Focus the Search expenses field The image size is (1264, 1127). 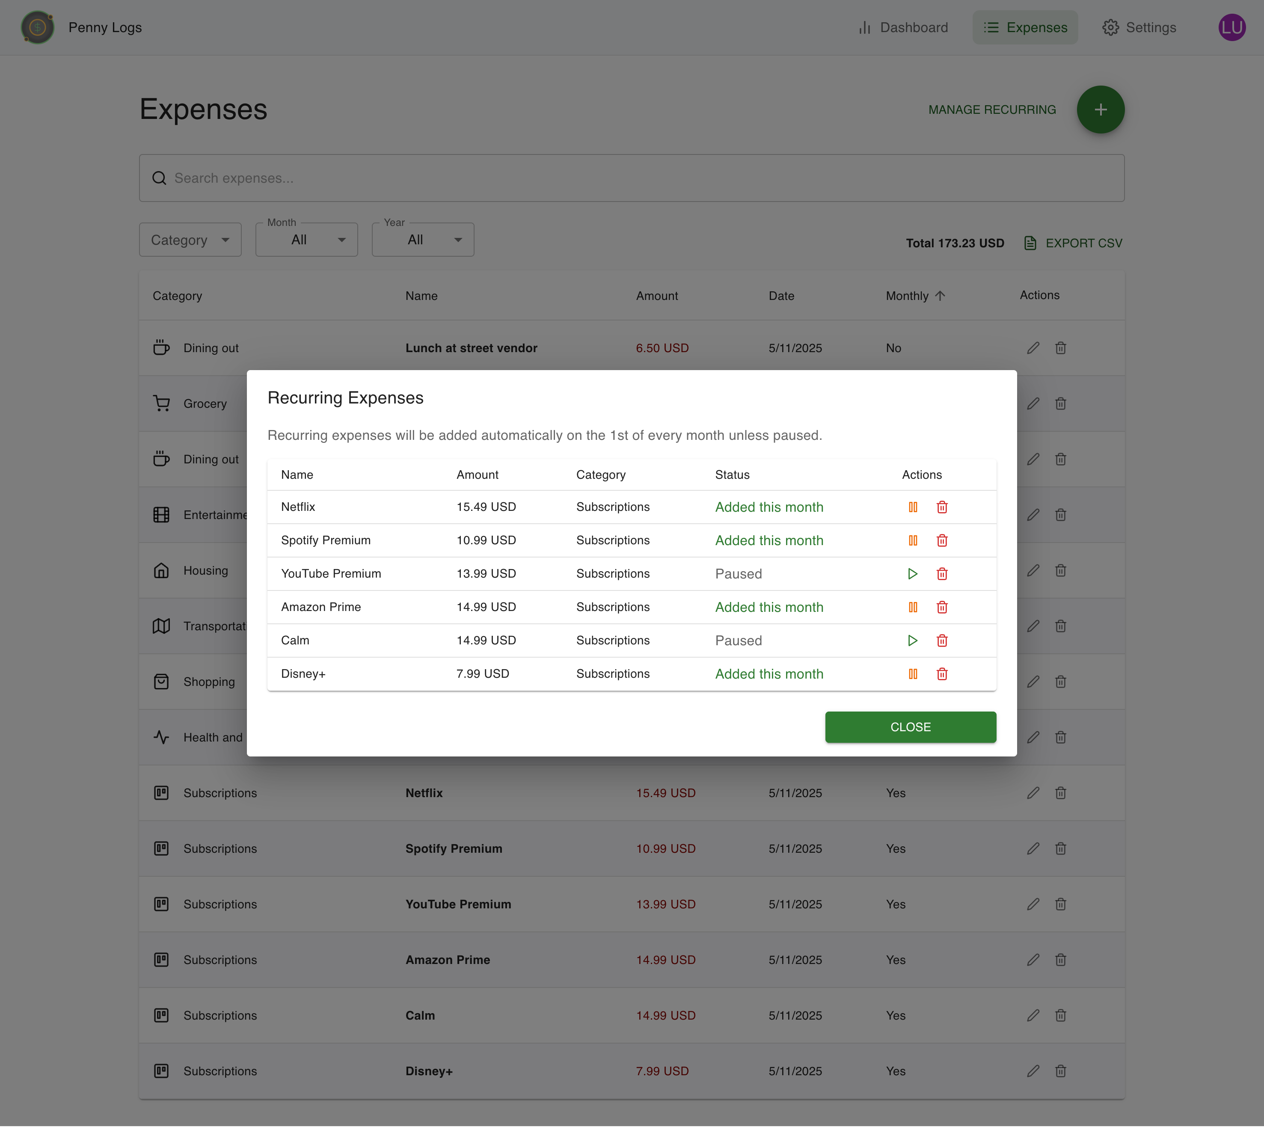(x=632, y=178)
